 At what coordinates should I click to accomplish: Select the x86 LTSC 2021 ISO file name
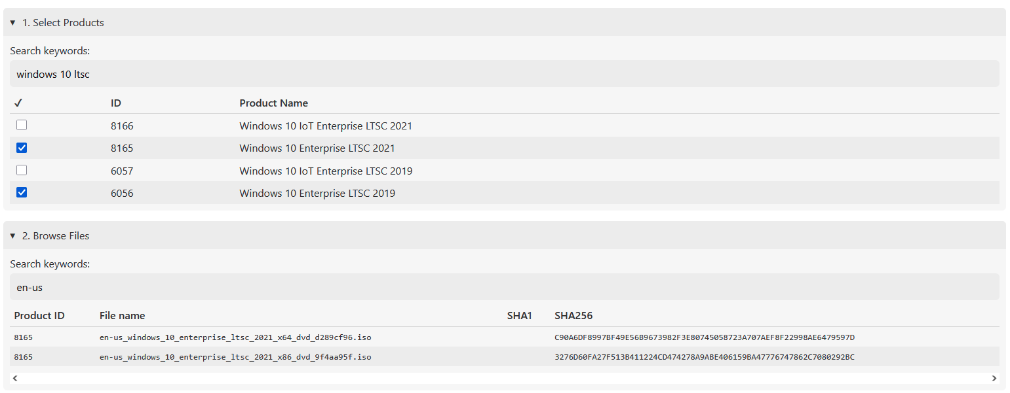(235, 357)
